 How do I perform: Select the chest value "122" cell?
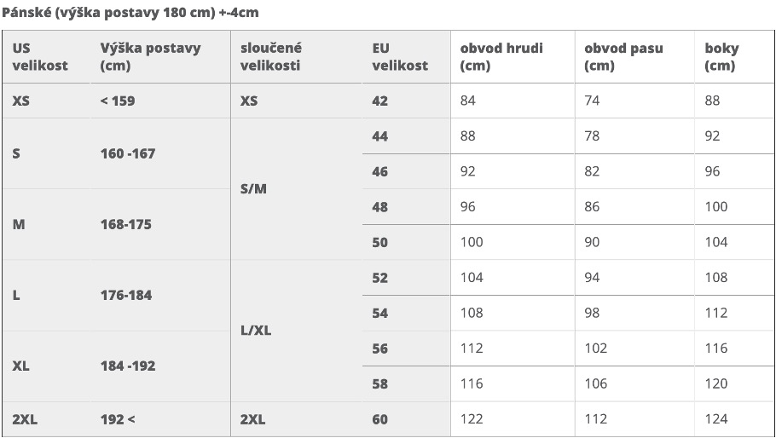[x=472, y=418]
